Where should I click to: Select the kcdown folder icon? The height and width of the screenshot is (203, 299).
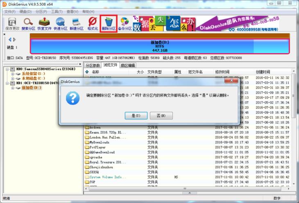[87, 127]
